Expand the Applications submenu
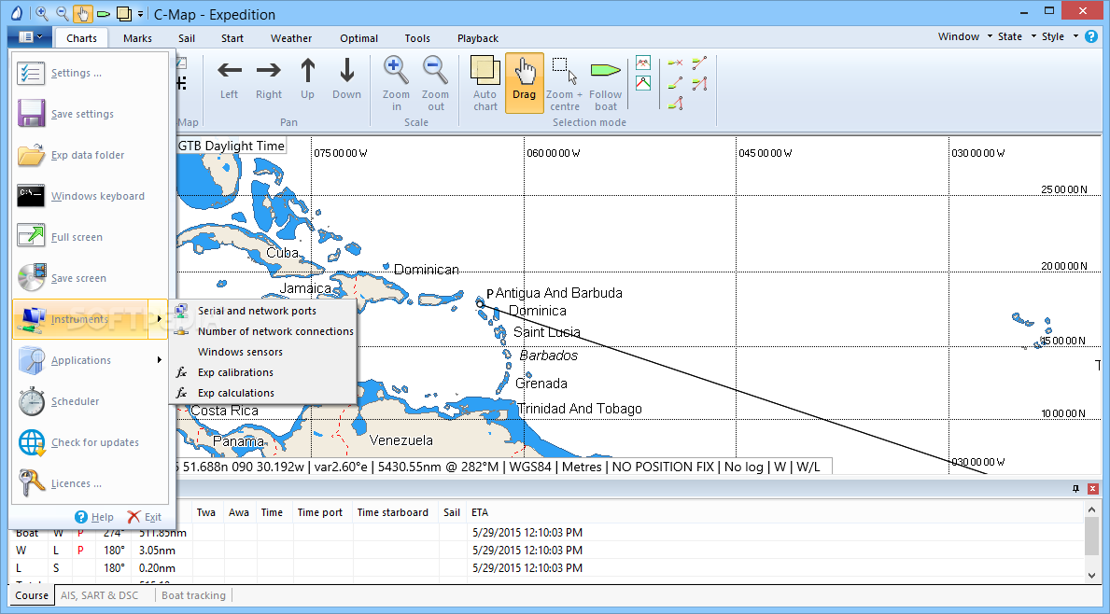The image size is (1110, 614). click(91, 360)
